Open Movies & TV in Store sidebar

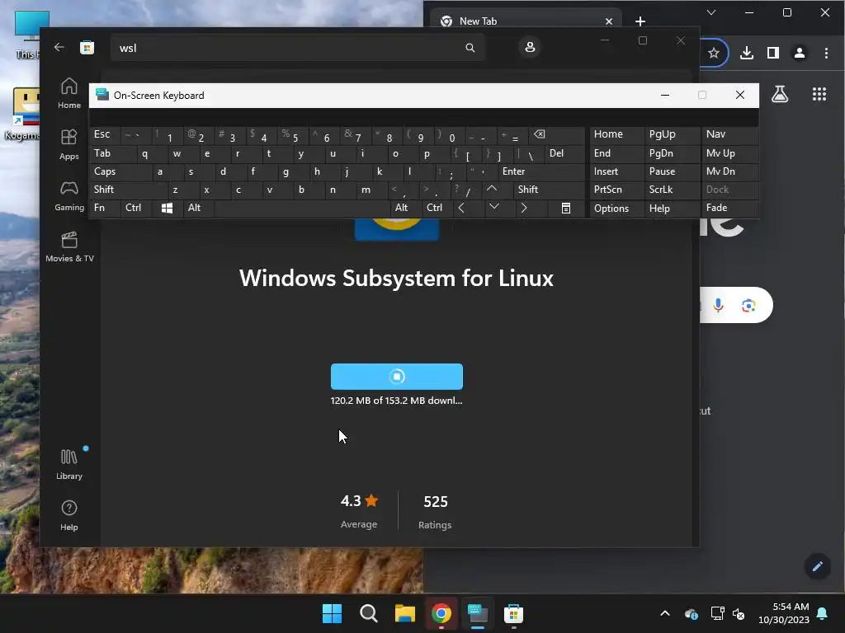pos(69,246)
